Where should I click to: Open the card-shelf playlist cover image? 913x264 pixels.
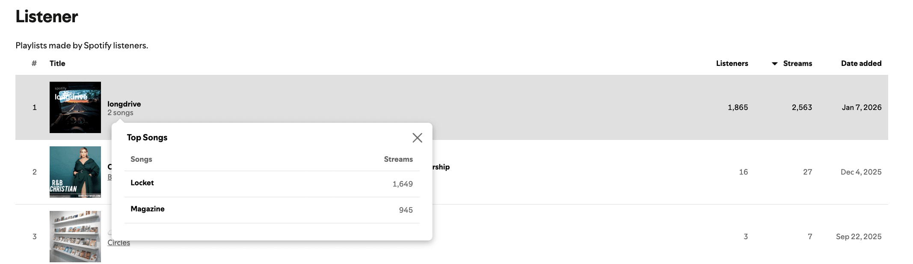(75, 237)
